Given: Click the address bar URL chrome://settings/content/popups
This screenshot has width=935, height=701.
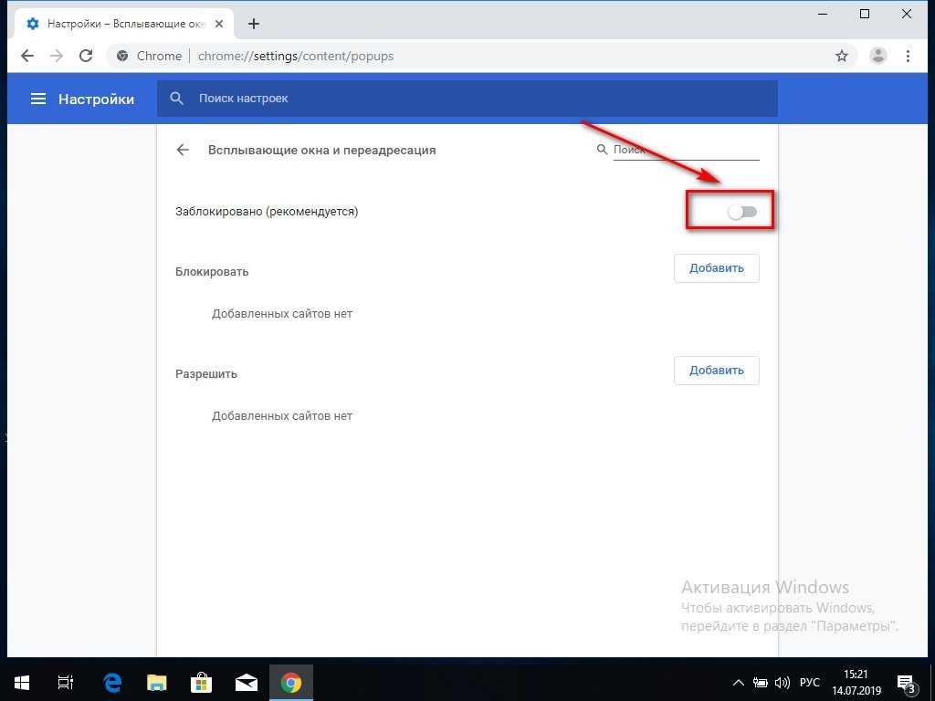Looking at the screenshot, I should 296,56.
